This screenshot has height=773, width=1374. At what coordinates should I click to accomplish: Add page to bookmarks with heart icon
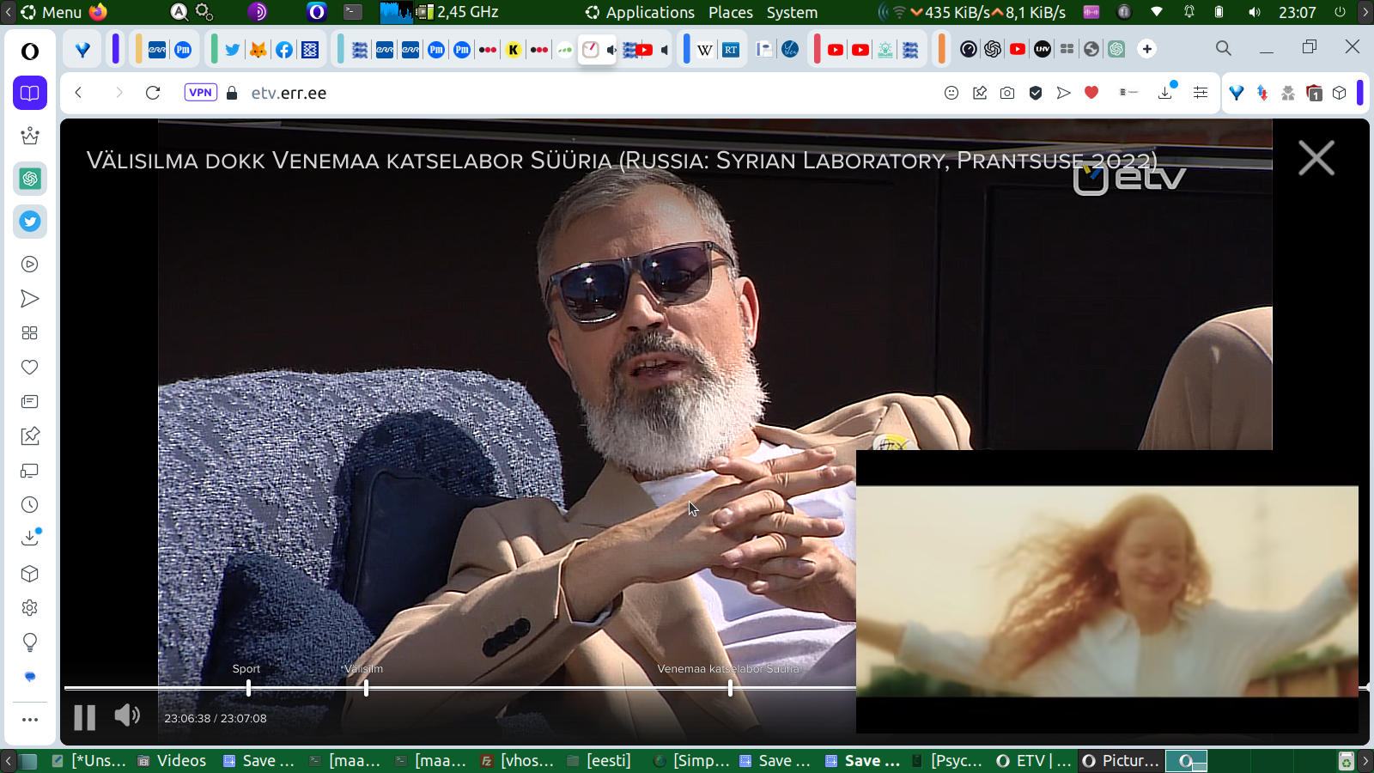[x=1091, y=93]
